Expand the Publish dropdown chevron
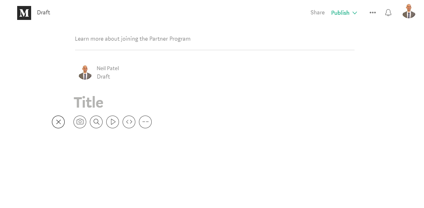Screen dimensions: 424x208 (355, 13)
